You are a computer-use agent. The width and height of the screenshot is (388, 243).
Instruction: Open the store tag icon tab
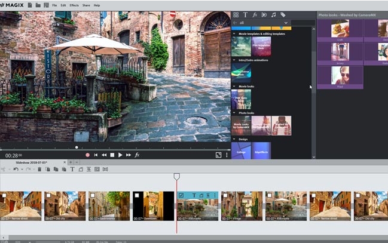[283, 15]
